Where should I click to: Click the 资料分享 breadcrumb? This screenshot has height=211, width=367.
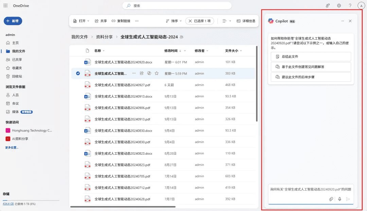coord(104,37)
